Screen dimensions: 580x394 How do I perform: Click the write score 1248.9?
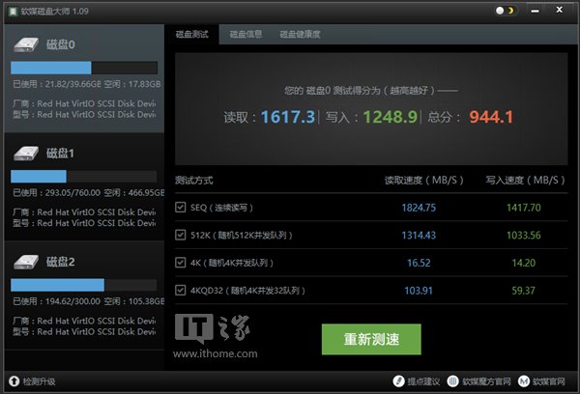pos(391,117)
